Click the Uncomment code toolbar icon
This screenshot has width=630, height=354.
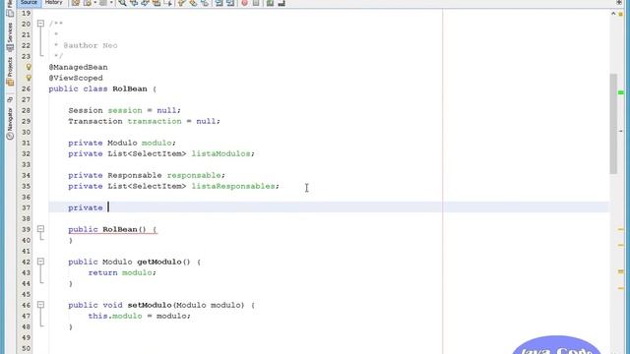point(282,3)
